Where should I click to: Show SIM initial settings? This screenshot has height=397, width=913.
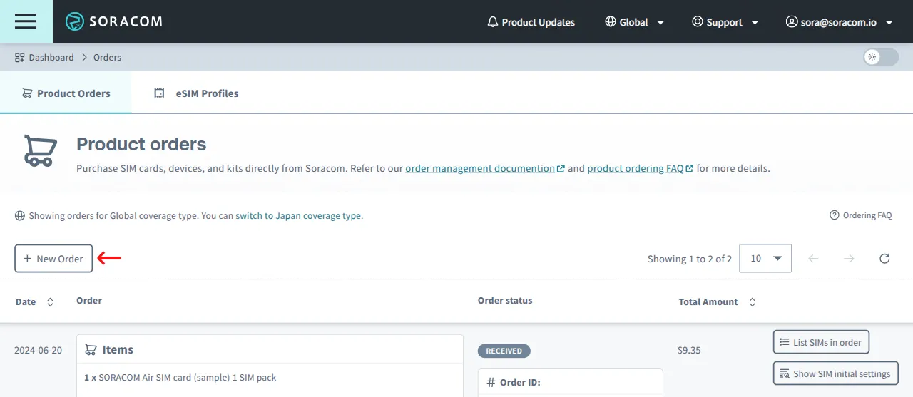[835, 373]
